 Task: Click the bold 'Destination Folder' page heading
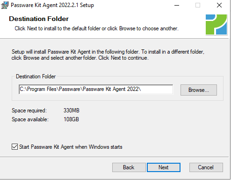click(39, 19)
